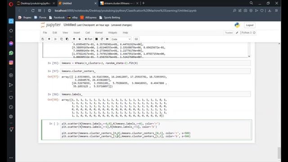Viewport: 288px width, 162px height.
Task: Click the code cell containing kmeans.cluster_centers_
Action: 155,71
